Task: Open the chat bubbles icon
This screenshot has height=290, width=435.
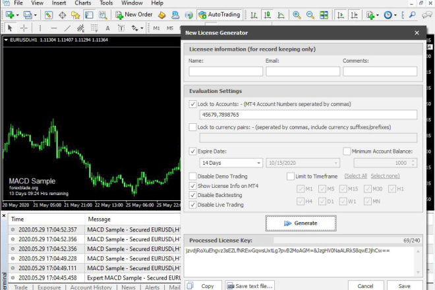Action: 426,14
